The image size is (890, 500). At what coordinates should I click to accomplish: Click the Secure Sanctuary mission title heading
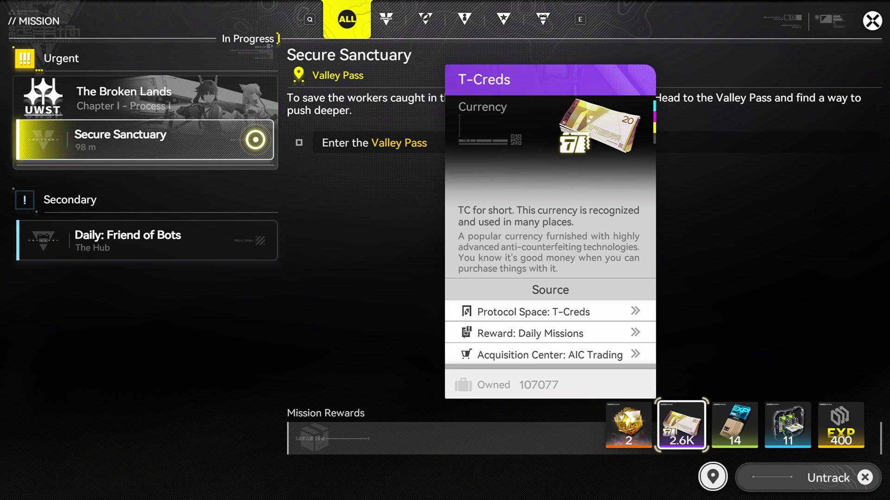pyautogui.click(x=349, y=55)
